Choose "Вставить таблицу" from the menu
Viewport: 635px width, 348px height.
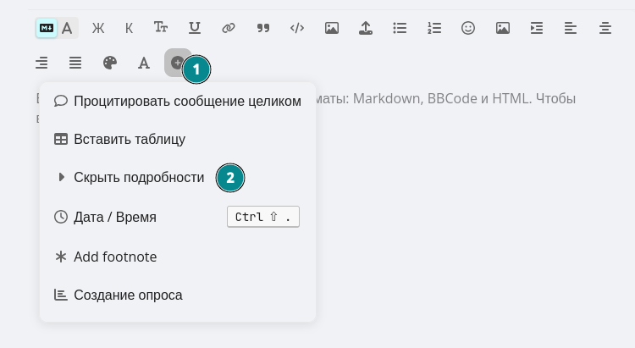129,139
